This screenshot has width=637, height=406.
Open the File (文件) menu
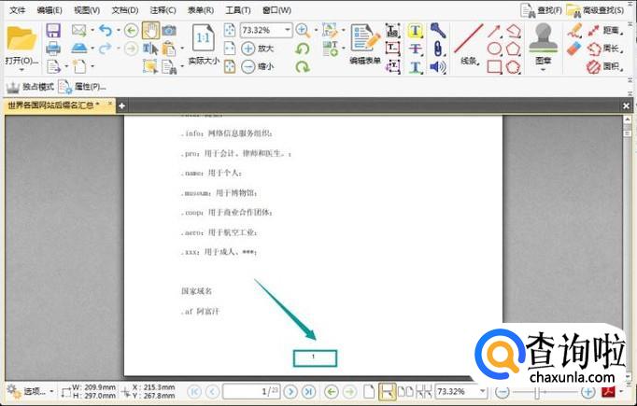tap(17, 10)
